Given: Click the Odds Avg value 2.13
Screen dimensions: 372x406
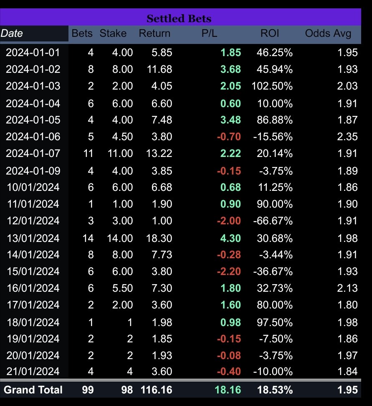Looking at the screenshot, I should point(347,288).
